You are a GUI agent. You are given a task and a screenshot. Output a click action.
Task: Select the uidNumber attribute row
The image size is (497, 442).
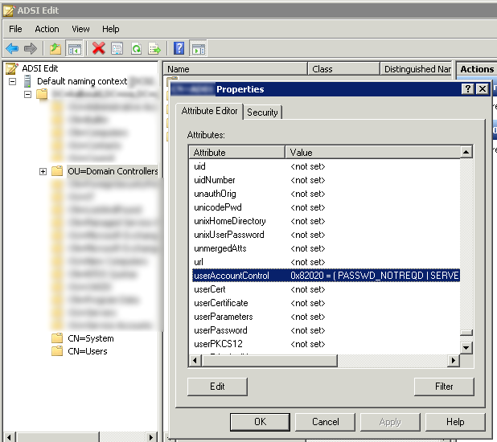click(x=326, y=180)
